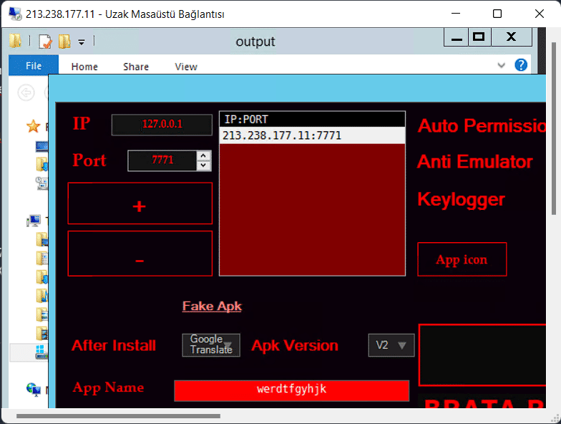Open the Share ribbon tab
Screen dimensions: 561x424
click(136, 67)
